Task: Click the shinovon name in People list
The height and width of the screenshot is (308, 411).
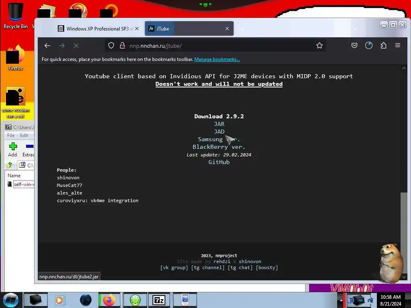Action: (x=68, y=178)
